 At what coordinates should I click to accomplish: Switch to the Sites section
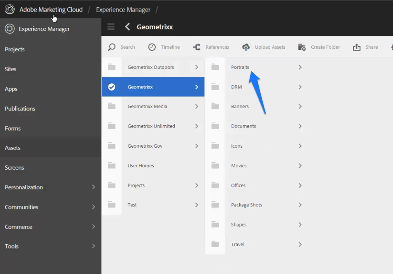click(x=10, y=69)
